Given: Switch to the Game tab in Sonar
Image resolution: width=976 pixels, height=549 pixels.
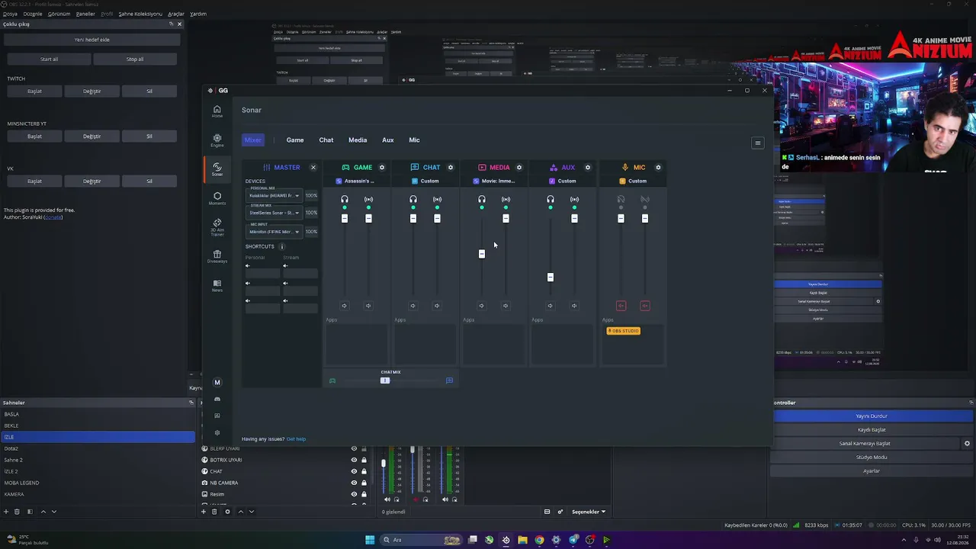Looking at the screenshot, I should 295,140.
